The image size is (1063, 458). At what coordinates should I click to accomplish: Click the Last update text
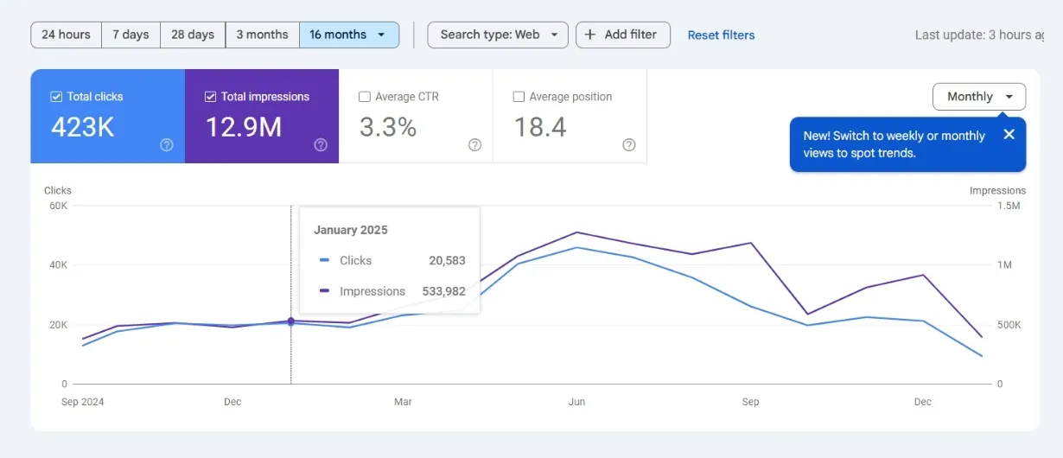979,35
